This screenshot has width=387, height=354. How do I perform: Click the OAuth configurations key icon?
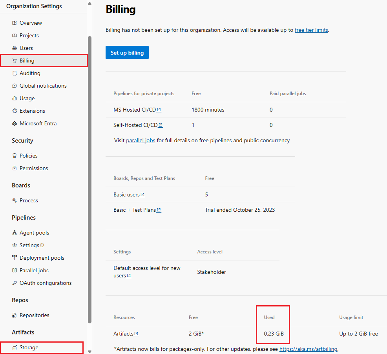(15, 283)
